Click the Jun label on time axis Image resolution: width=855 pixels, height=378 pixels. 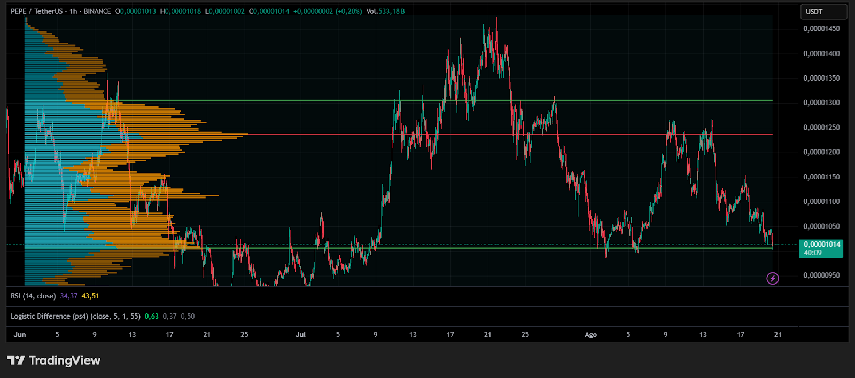coord(20,335)
